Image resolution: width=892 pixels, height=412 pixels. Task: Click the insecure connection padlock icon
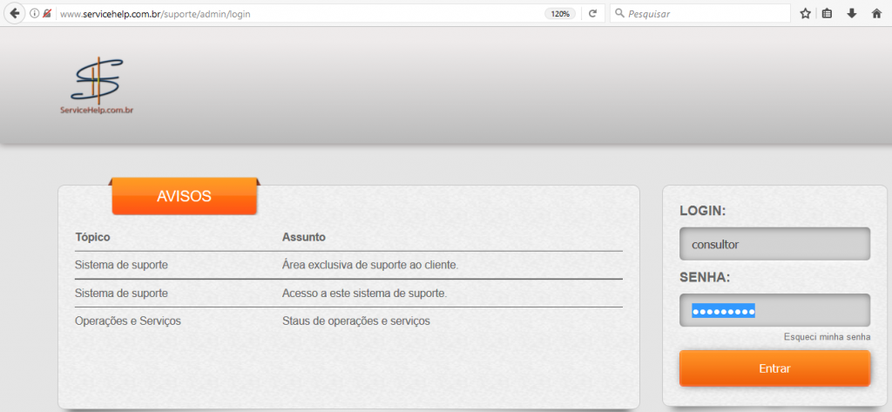click(x=47, y=14)
